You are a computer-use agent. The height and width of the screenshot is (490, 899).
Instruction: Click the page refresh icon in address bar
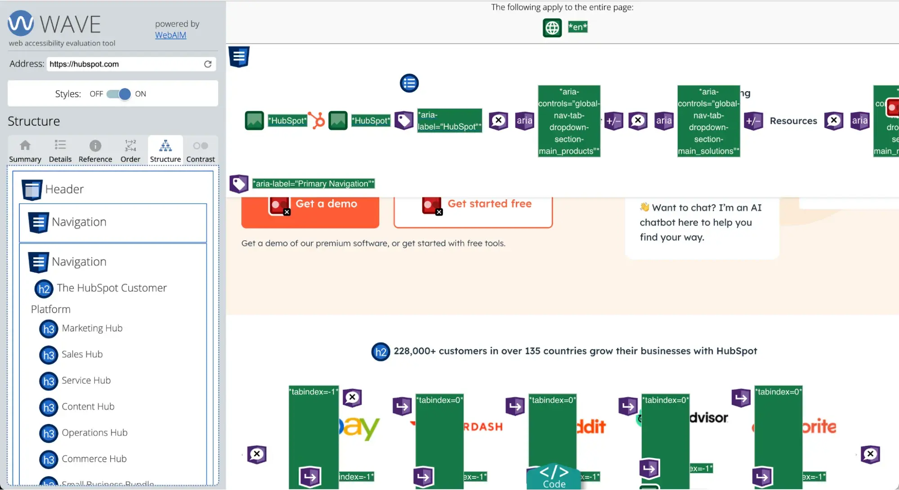coord(208,64)
